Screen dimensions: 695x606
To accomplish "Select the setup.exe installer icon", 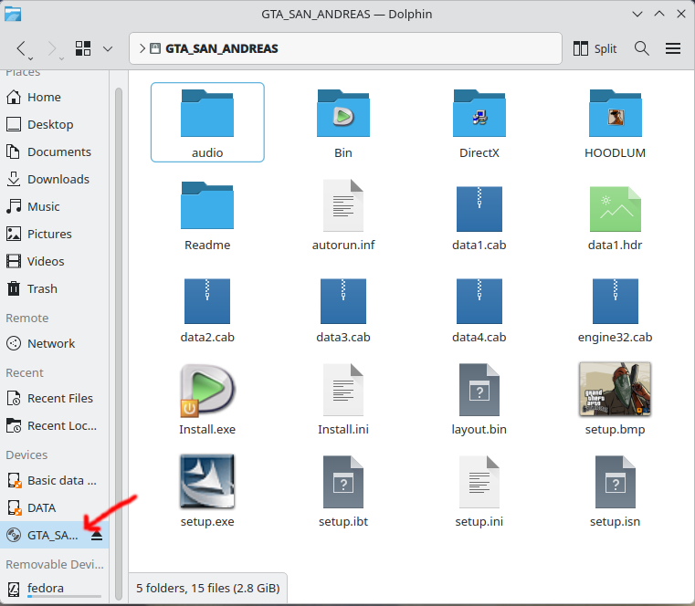I will click(x=207, y=482).
